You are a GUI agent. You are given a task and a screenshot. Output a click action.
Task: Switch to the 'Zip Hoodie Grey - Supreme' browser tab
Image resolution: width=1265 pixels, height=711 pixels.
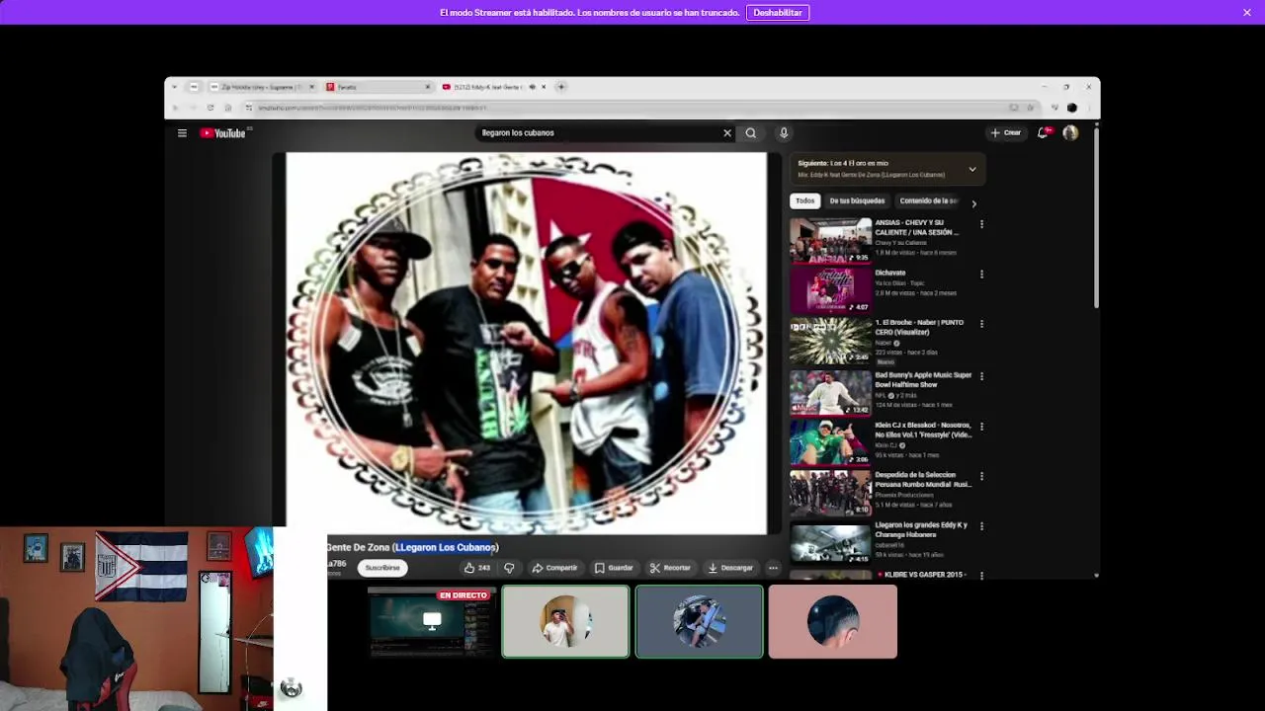(x=262, y=87)
